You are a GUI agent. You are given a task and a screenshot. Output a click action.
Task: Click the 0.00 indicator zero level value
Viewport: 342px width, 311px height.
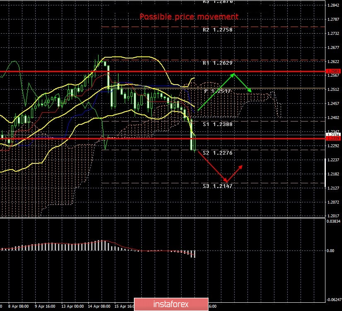click(x=330, y=250)
